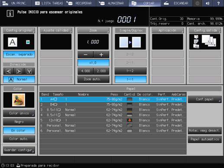Open the Color único options
The height and width of the screenshot is (168, 224).
tap(19, 113)
